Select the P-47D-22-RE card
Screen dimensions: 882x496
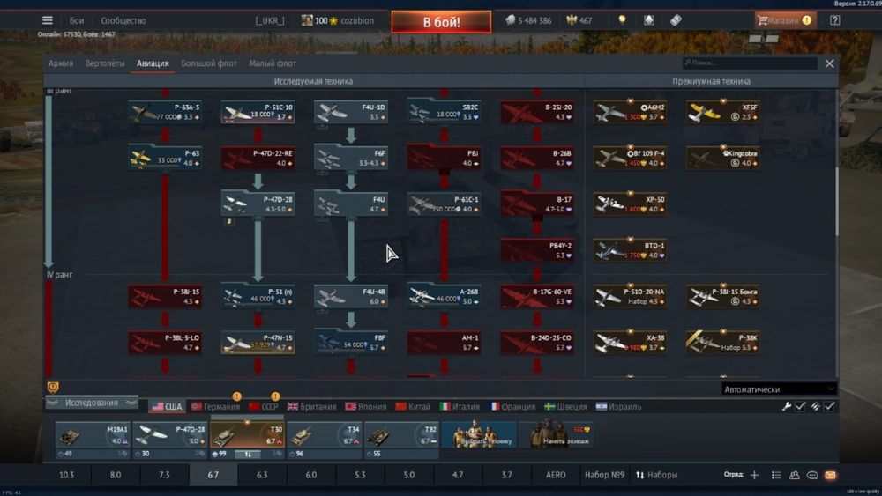(x=258, y=158)
